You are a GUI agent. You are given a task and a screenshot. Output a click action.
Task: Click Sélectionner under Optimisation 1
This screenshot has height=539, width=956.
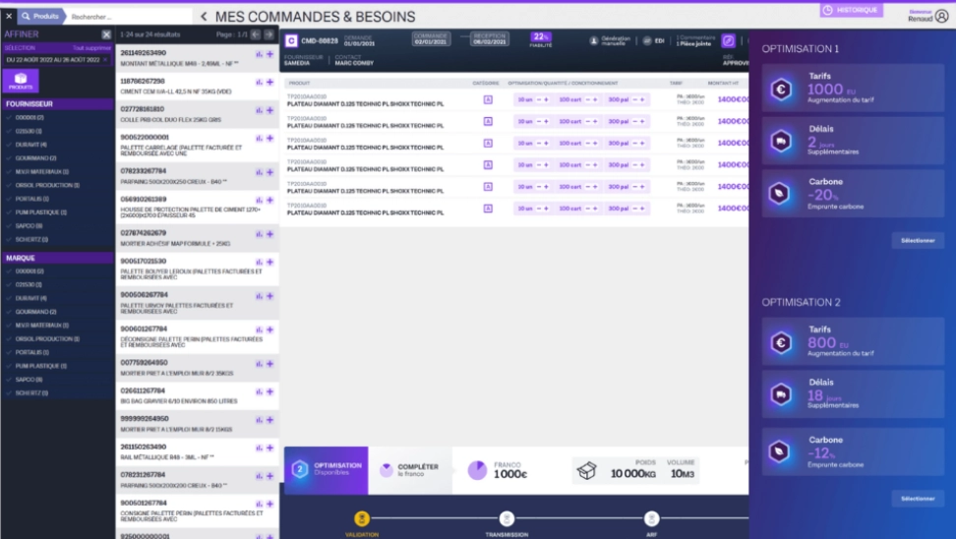point(918,240)
